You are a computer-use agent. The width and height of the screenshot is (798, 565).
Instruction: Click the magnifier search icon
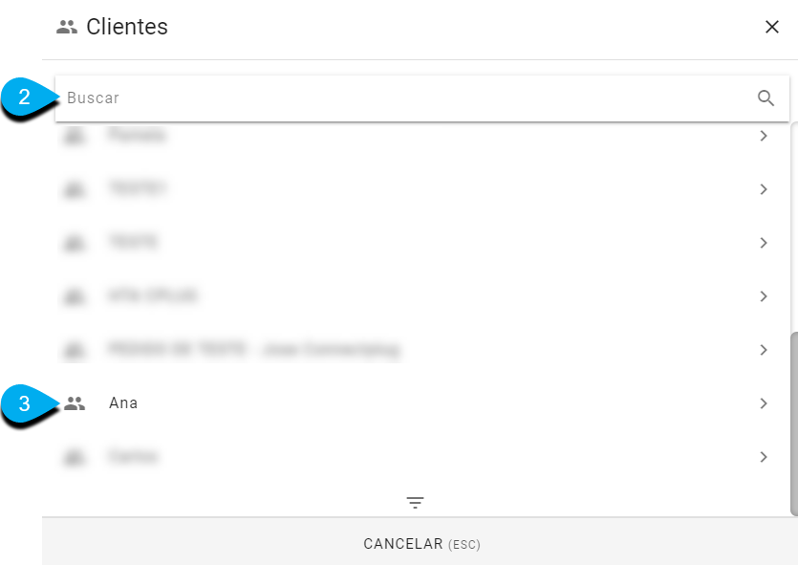pos(766,98)
